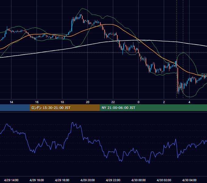Click the 4/29 18:00 time label

coord(62,180)
